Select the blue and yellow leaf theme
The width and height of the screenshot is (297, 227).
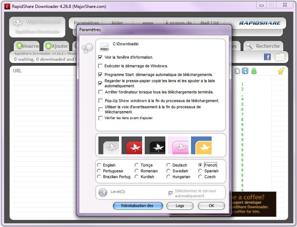click(x=201, y=145)
